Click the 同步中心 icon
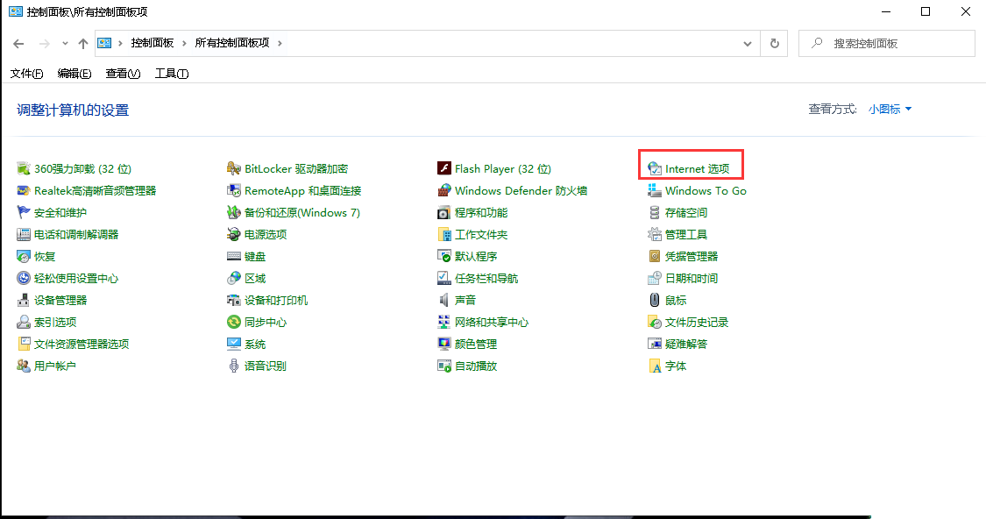The image size is (986, 519). tap(234, 322)
